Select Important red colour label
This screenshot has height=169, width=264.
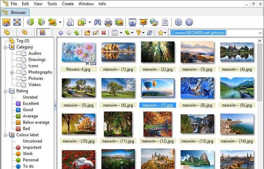tap(29, 147)
